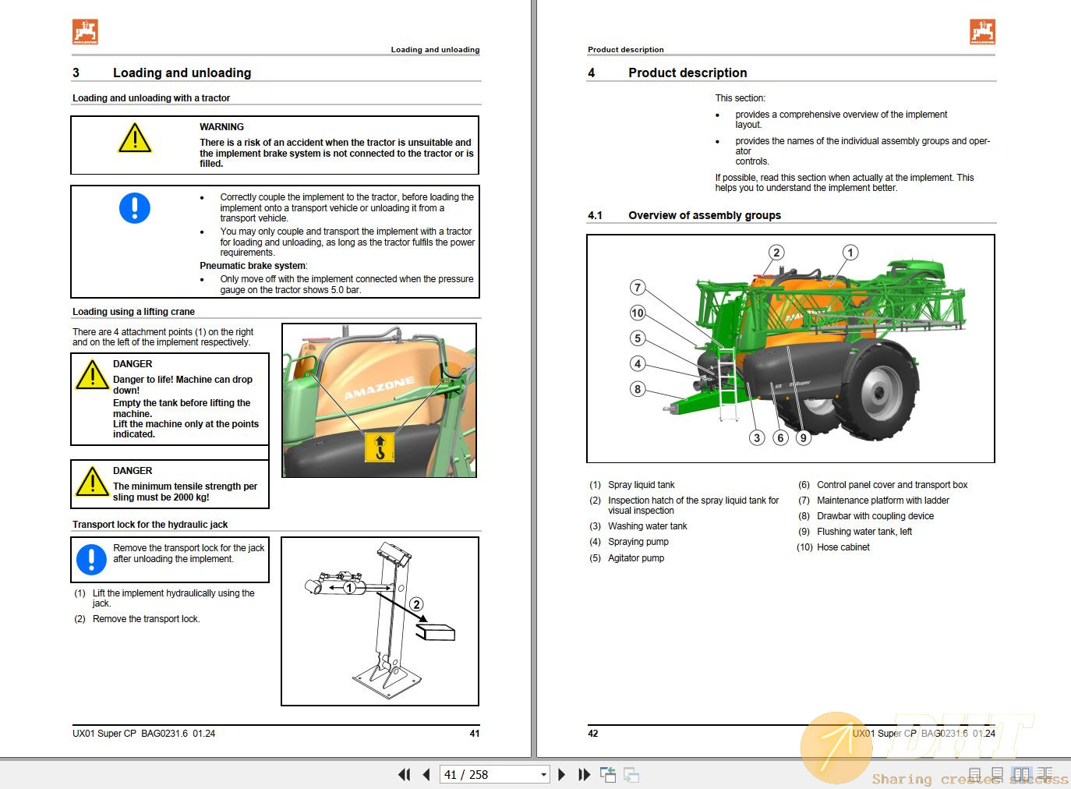Click legend entry '(6) Control panel cover and transport box'
1071x789 pixels.
pyautogui.click(x=882, y=485)
